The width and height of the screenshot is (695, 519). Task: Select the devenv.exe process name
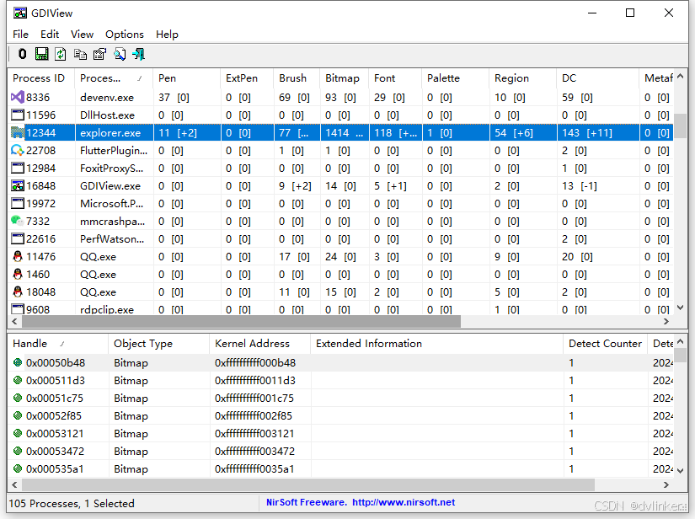(107, 98)
